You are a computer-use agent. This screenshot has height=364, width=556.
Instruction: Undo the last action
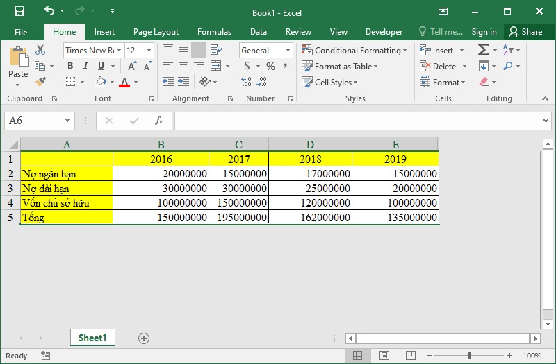pos(49,11)
